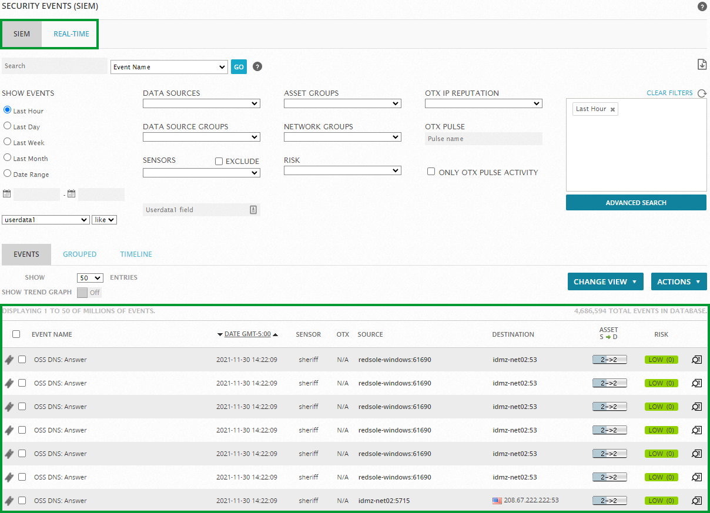Image resolution: width=710 pixels, height=513 pixels.
Task: Open the OTX IP Reputation dropdown
Action: (x=484, y=103)
